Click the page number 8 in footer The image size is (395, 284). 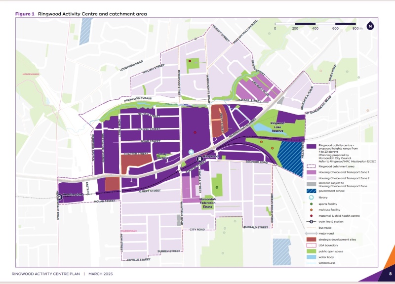click(x=390, y=273)
